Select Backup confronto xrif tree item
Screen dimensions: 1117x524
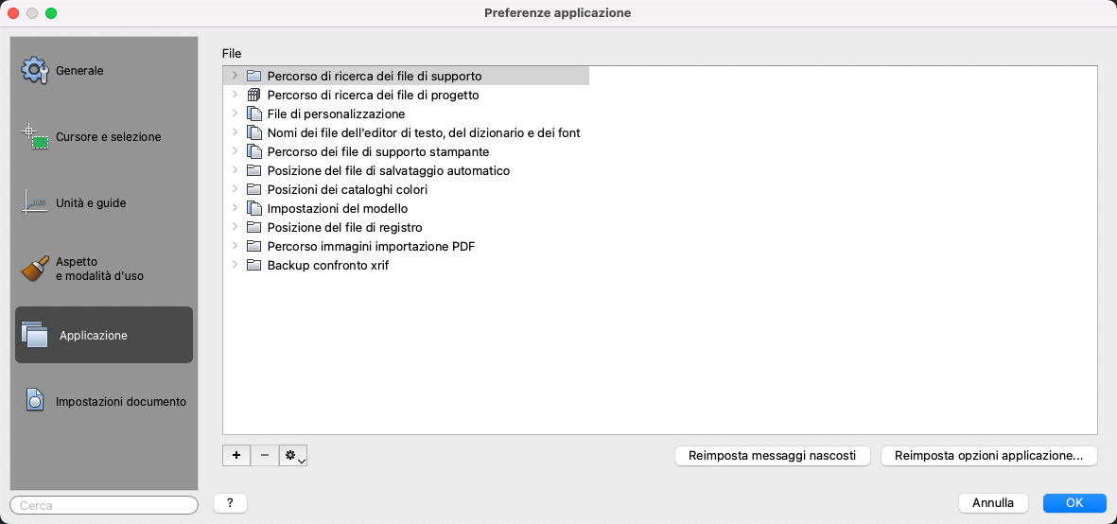327,266
